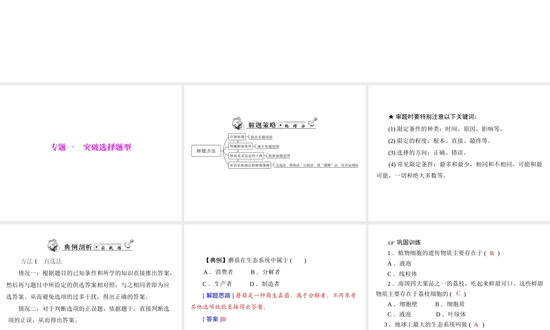Click the '找出关键词语' mind map label
This screenshot has width=550, height=330.
click(261, 137)
